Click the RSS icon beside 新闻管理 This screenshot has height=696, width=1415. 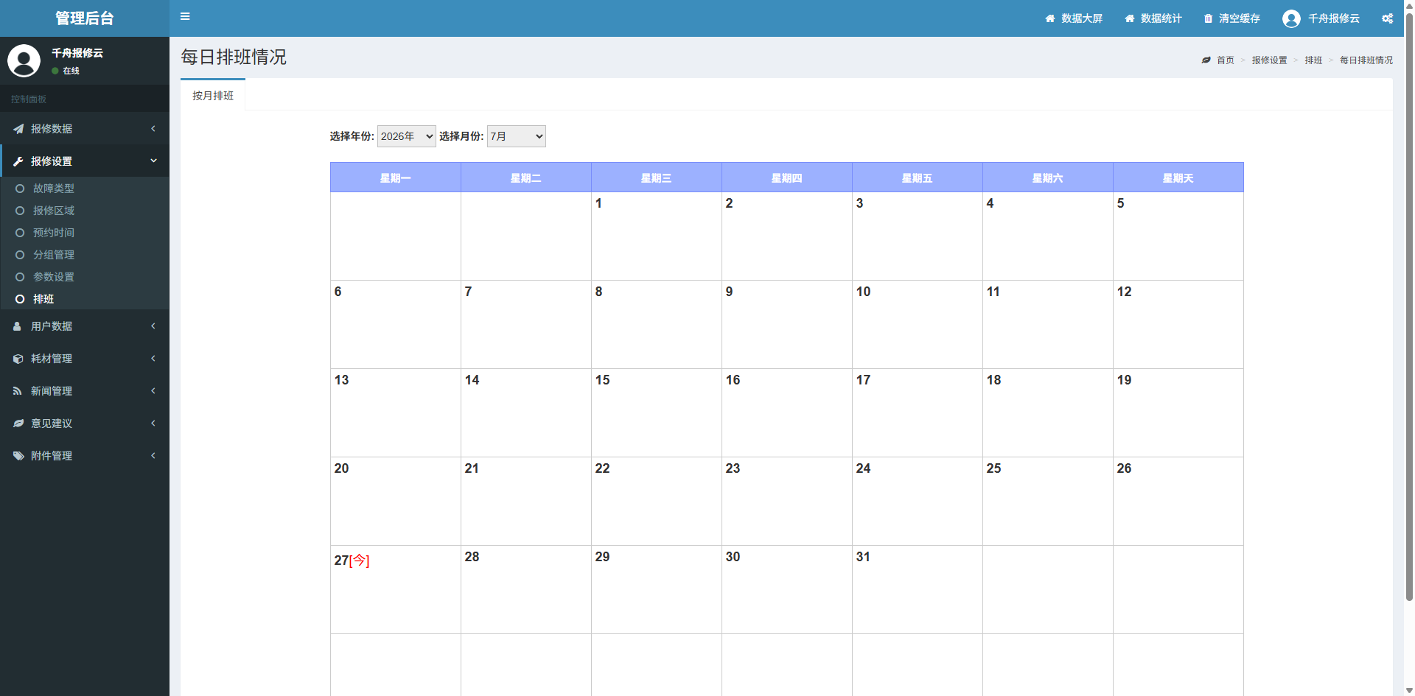click(x=18, y=391)
